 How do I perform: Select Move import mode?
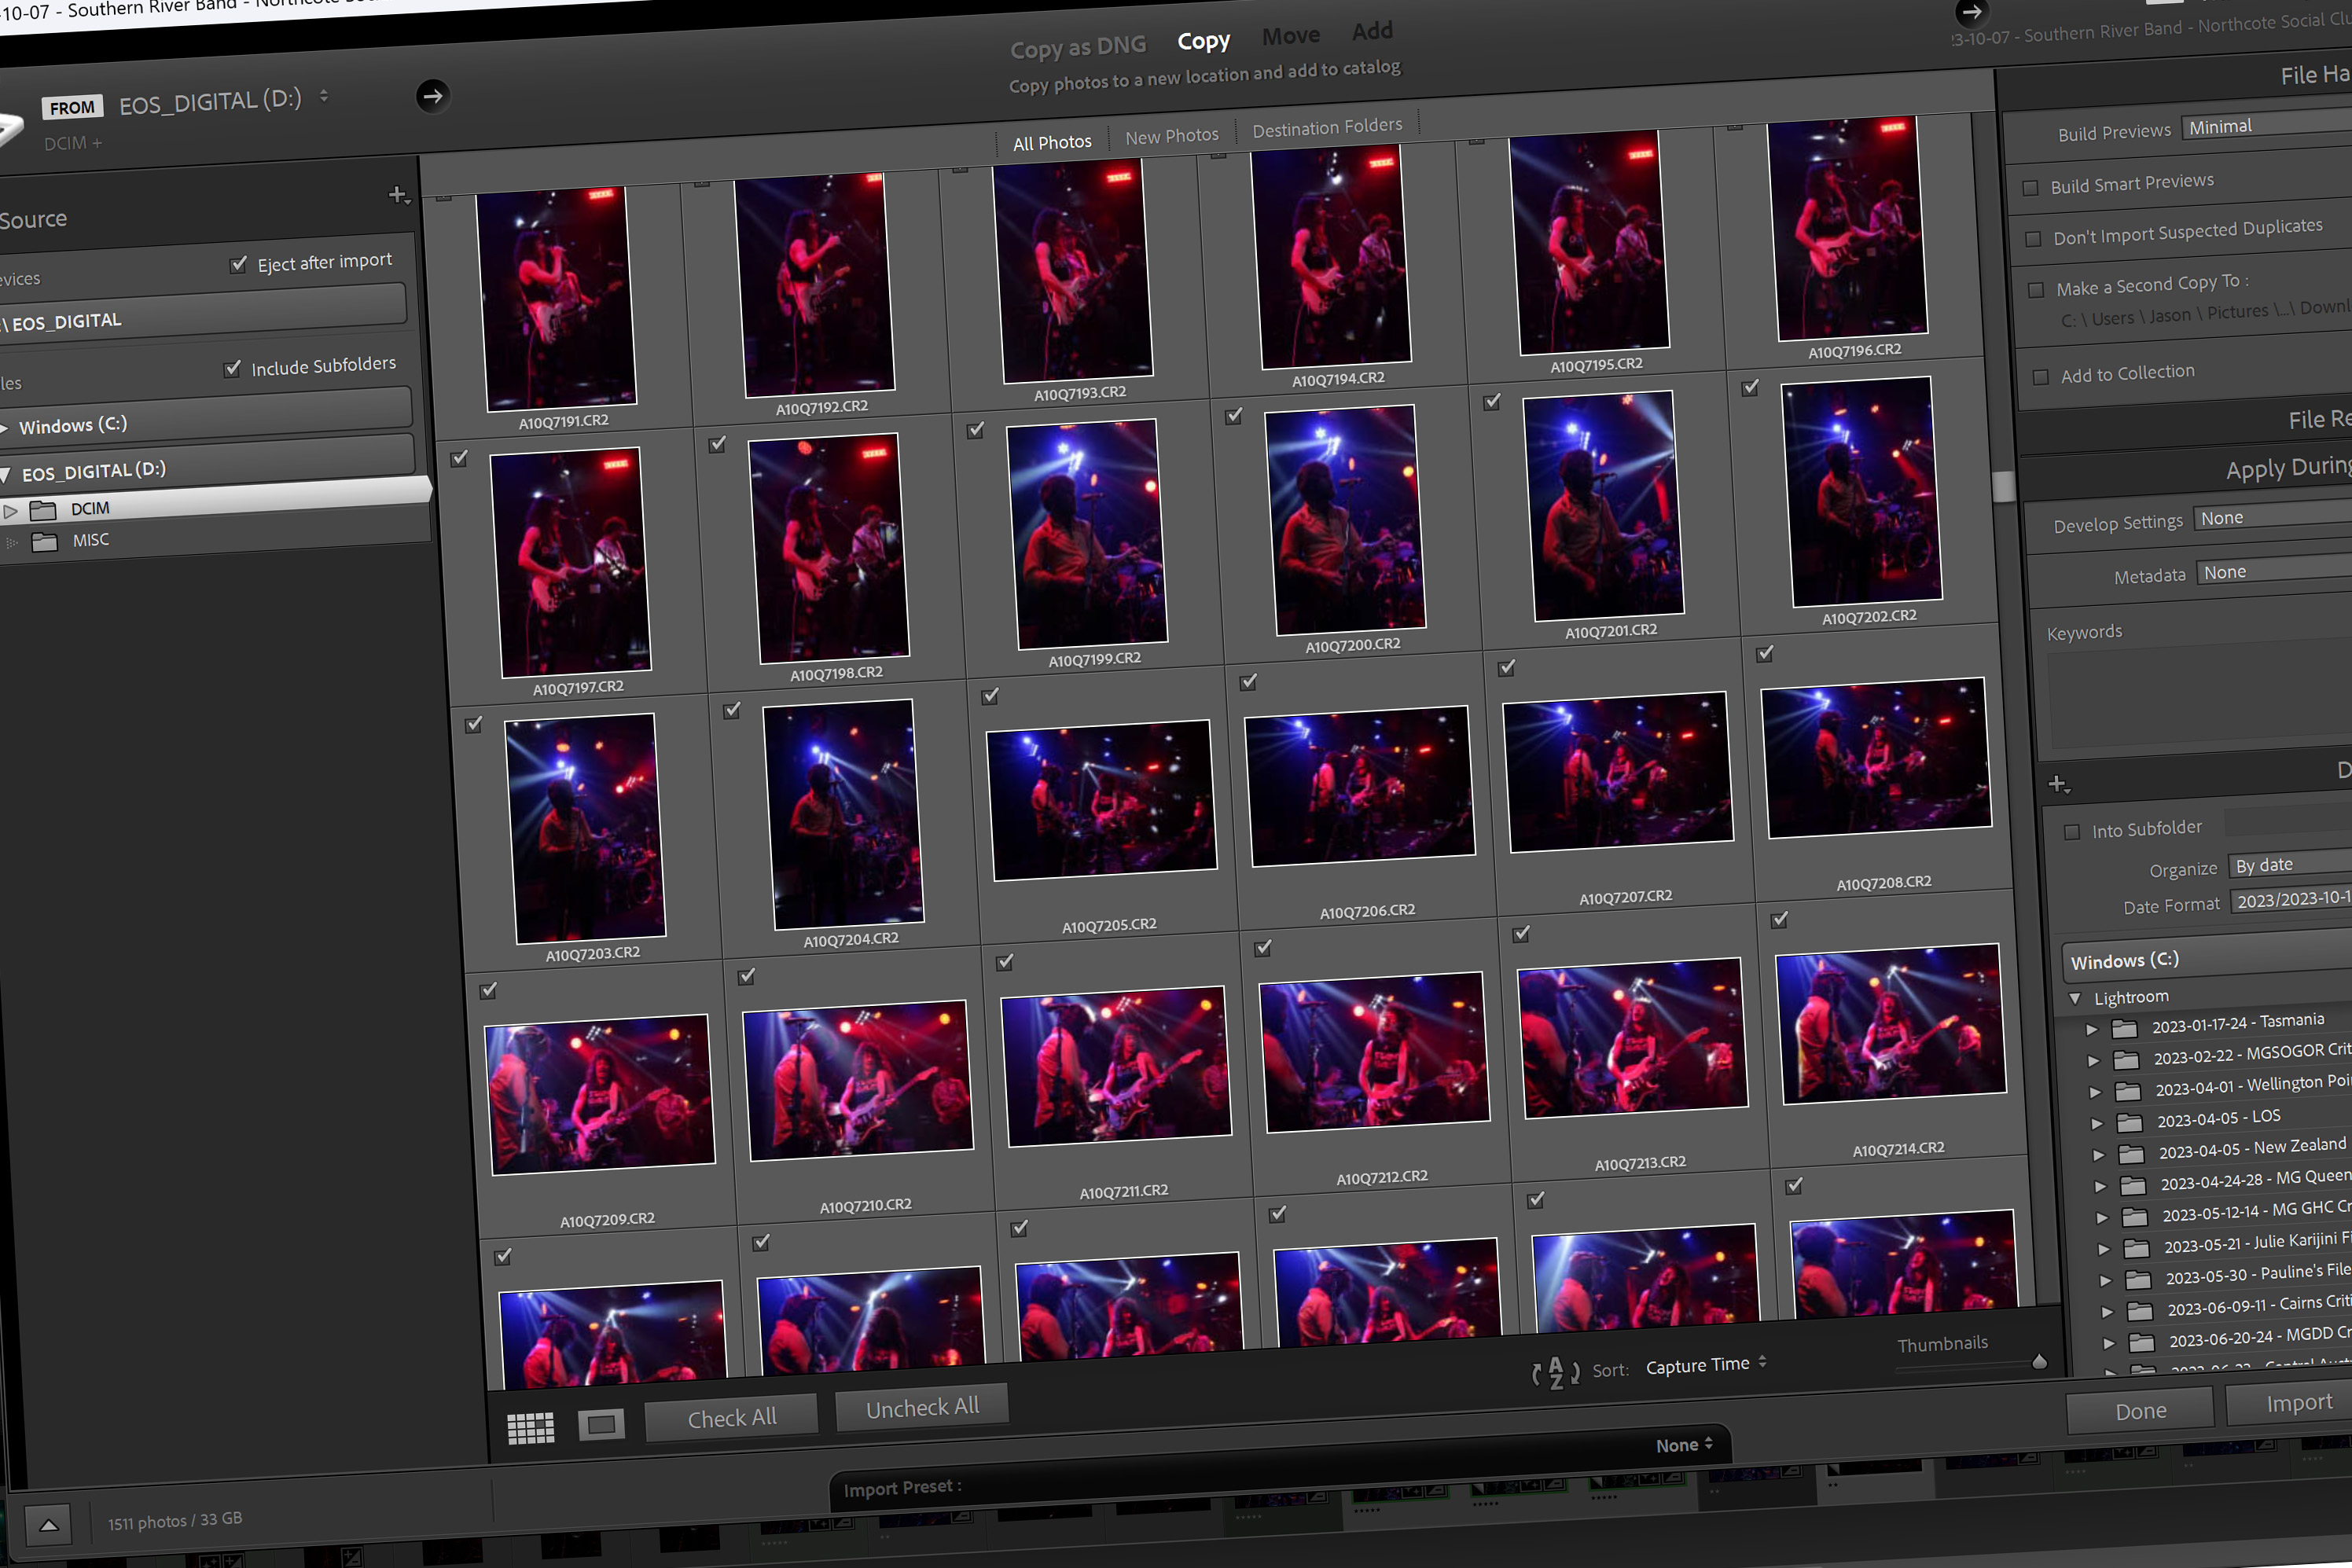1290,36
